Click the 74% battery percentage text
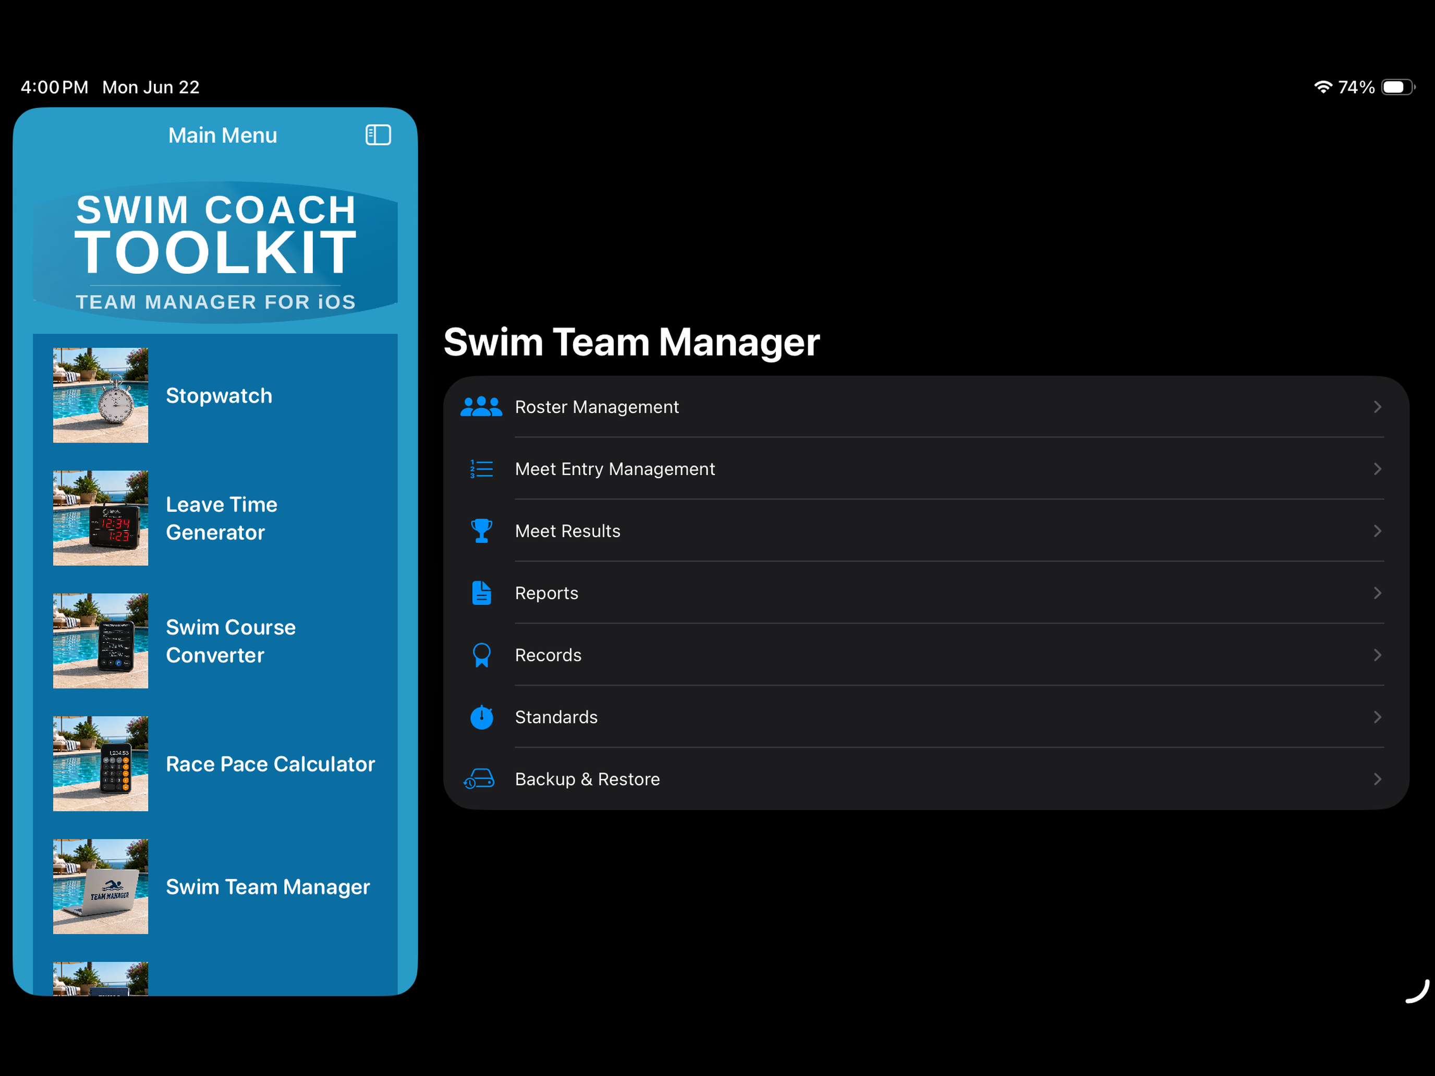 [1356, 87]
